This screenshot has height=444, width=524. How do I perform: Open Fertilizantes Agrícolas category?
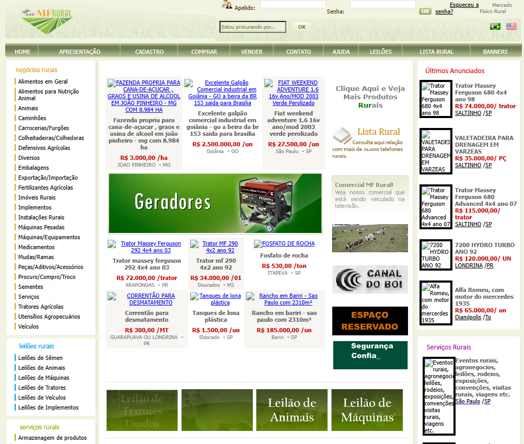click(45, 188)
